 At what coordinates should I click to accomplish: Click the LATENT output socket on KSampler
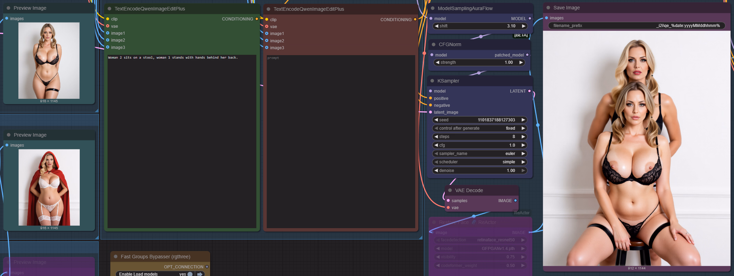pyautogui.click(x=529, y=91)
